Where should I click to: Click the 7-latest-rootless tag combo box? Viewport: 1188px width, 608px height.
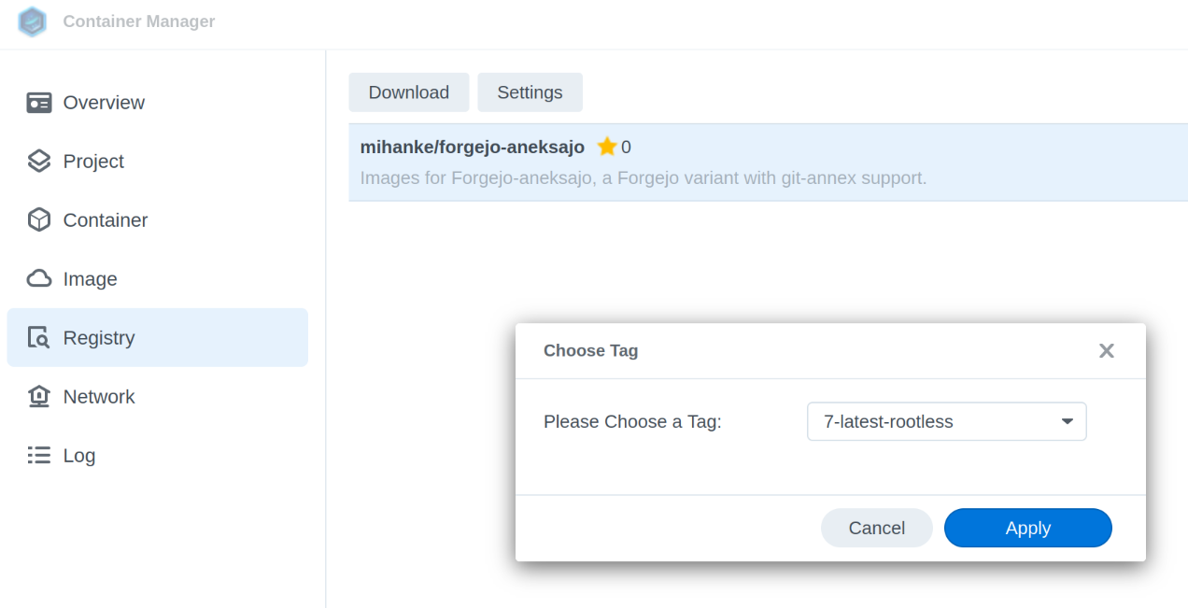(934, 422)
